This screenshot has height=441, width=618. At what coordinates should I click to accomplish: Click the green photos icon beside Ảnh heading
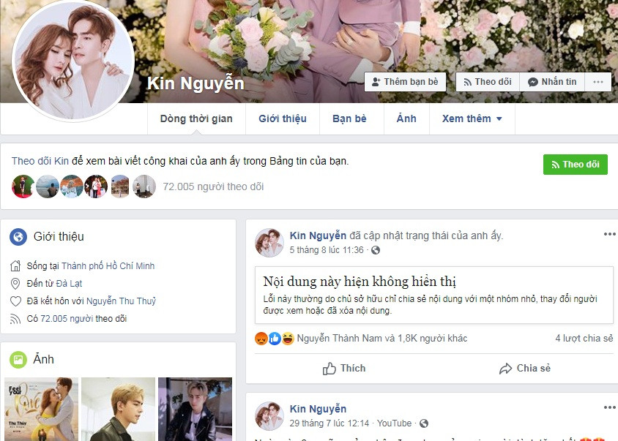tap(18, 358)
